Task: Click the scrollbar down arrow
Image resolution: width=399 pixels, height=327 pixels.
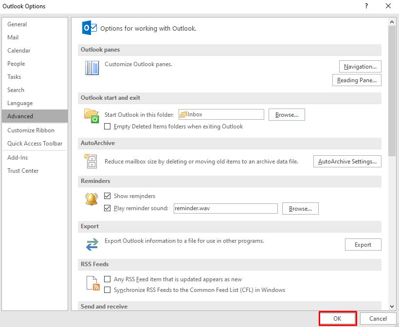Action: 392,307
